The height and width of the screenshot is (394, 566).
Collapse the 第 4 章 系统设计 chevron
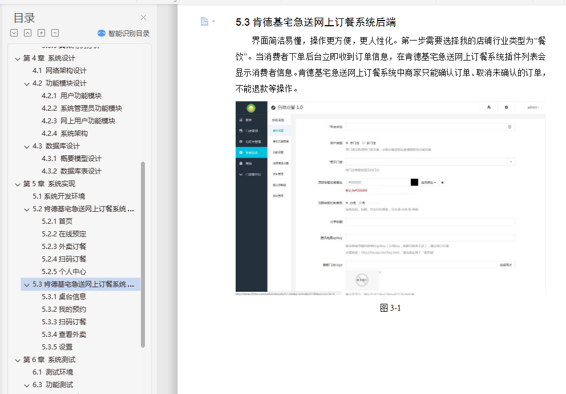coord(17,58)
